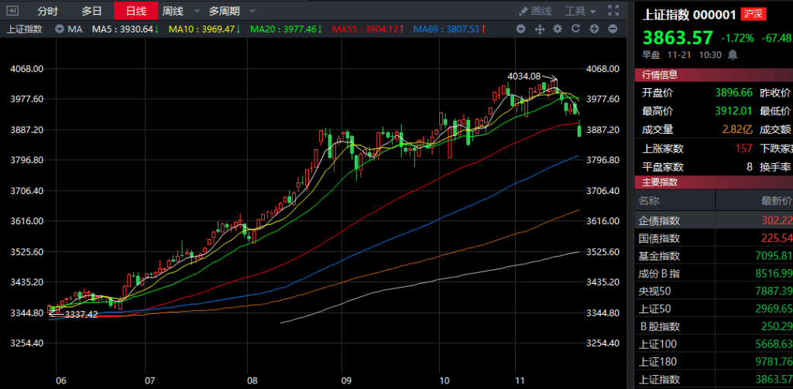The image size is (793, 389).
Task: Click the move/pan crosshair arrows icon
Action: pos(541,29)
